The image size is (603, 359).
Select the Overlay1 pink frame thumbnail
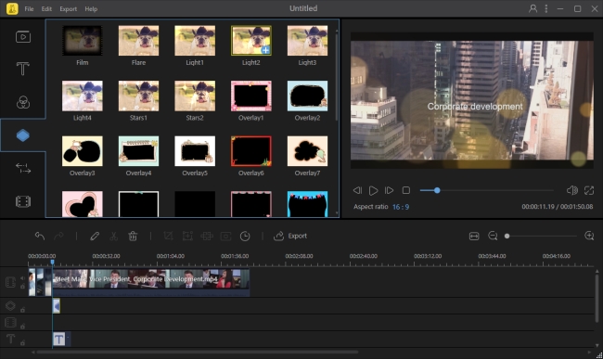pyautogui.click(x=251, y=96)
